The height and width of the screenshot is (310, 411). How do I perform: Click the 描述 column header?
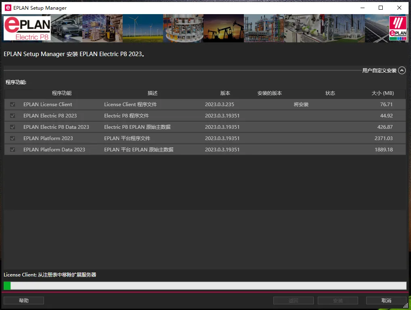click(x=153, y=93)
